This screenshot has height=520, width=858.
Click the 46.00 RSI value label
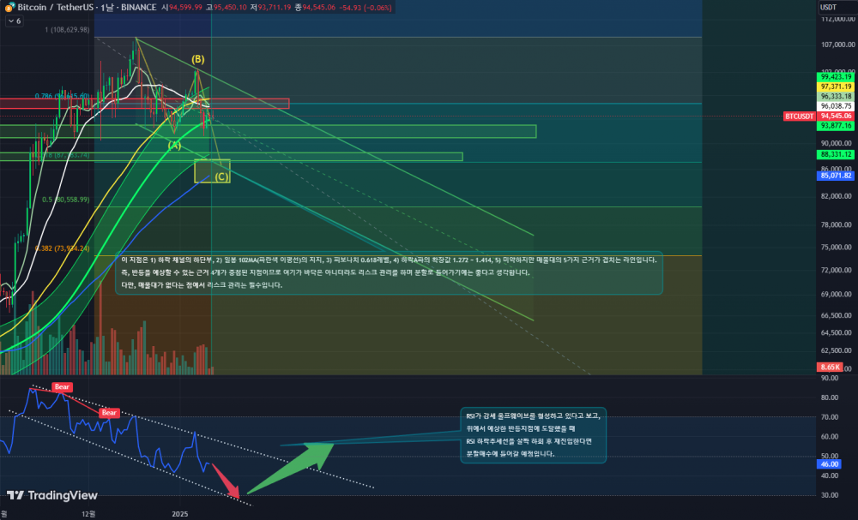pos(830,463)
